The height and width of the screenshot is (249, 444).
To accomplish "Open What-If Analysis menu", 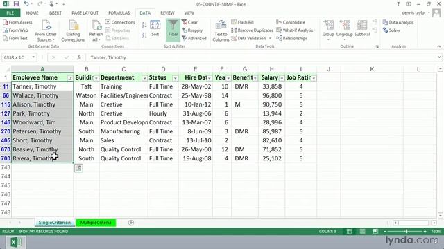I will (296, 30).
